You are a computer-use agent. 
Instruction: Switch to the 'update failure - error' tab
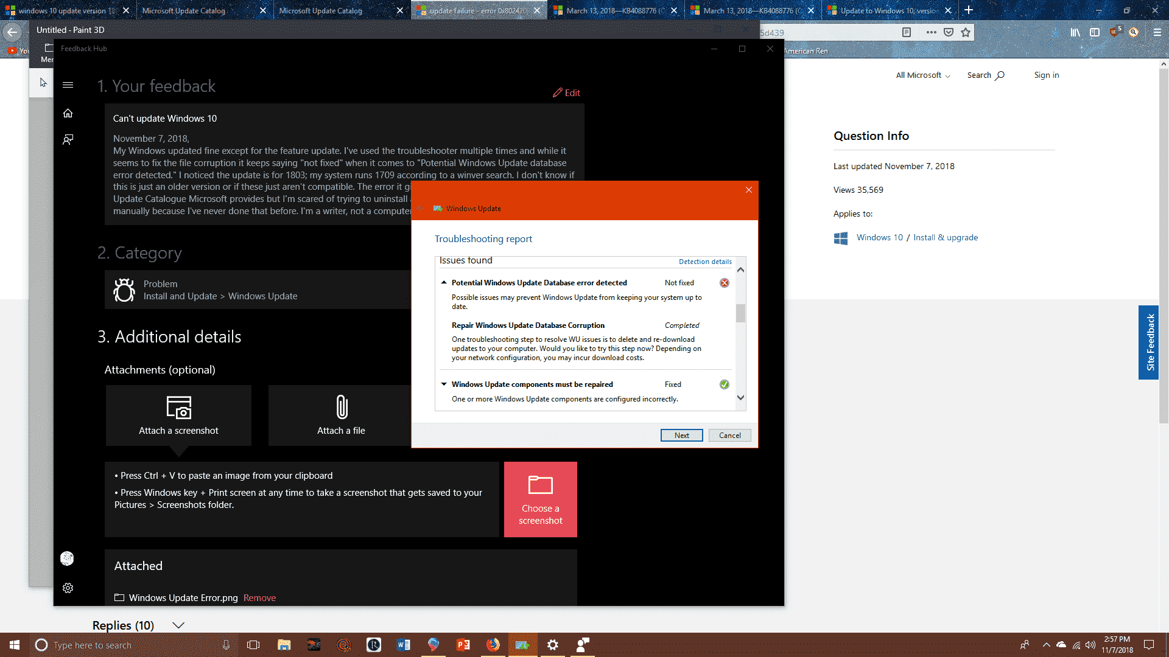(478, 10)
